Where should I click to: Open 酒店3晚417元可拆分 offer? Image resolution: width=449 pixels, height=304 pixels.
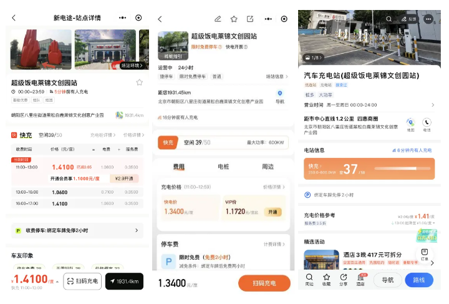coord(372,255)
